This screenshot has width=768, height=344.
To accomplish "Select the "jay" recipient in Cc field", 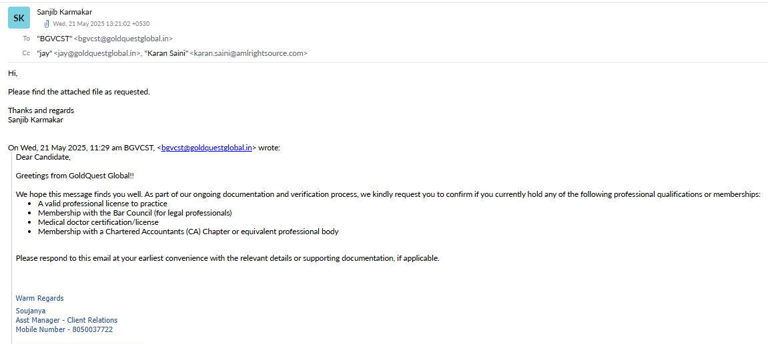I will point(45,53).
